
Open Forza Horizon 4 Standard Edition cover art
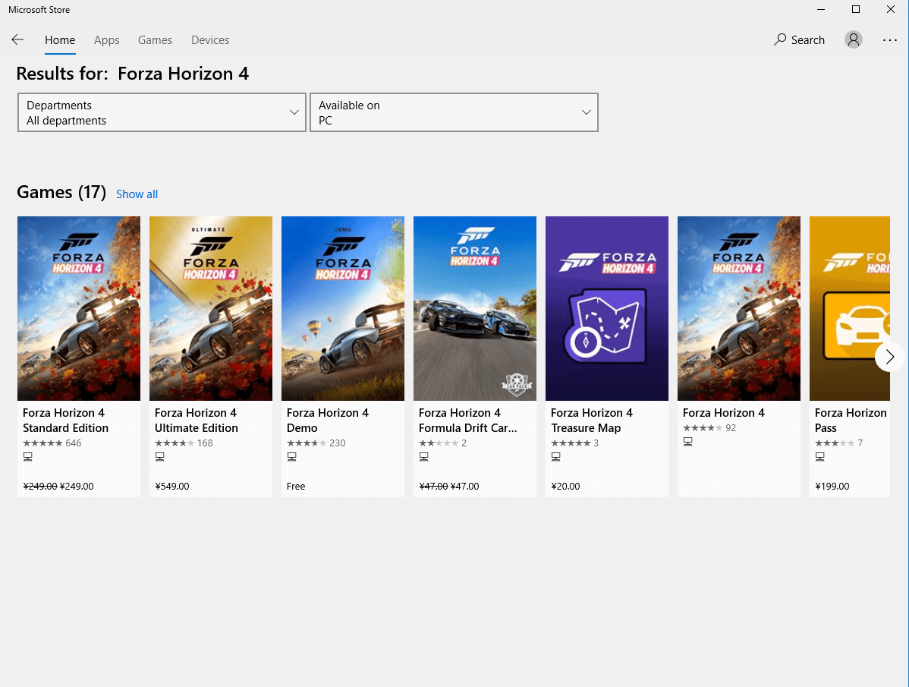pos(79,308)
